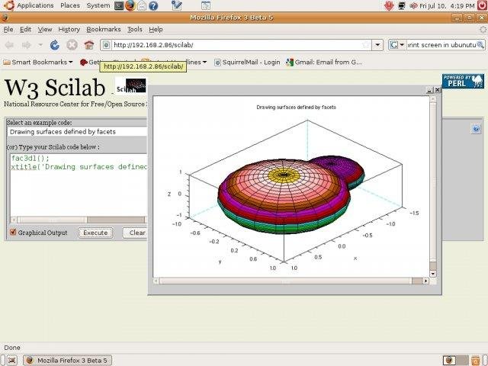Click the plot horizontal scrollbar right arrow
This screenshot has width=488, height=366.
425,281
